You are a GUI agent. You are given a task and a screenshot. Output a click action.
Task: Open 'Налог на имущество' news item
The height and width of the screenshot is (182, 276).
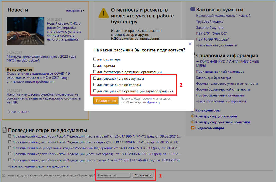(x=44, y=98)
